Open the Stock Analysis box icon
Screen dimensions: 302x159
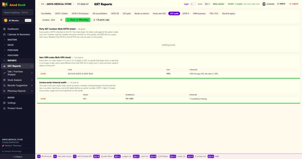click(x=4, y=80)
